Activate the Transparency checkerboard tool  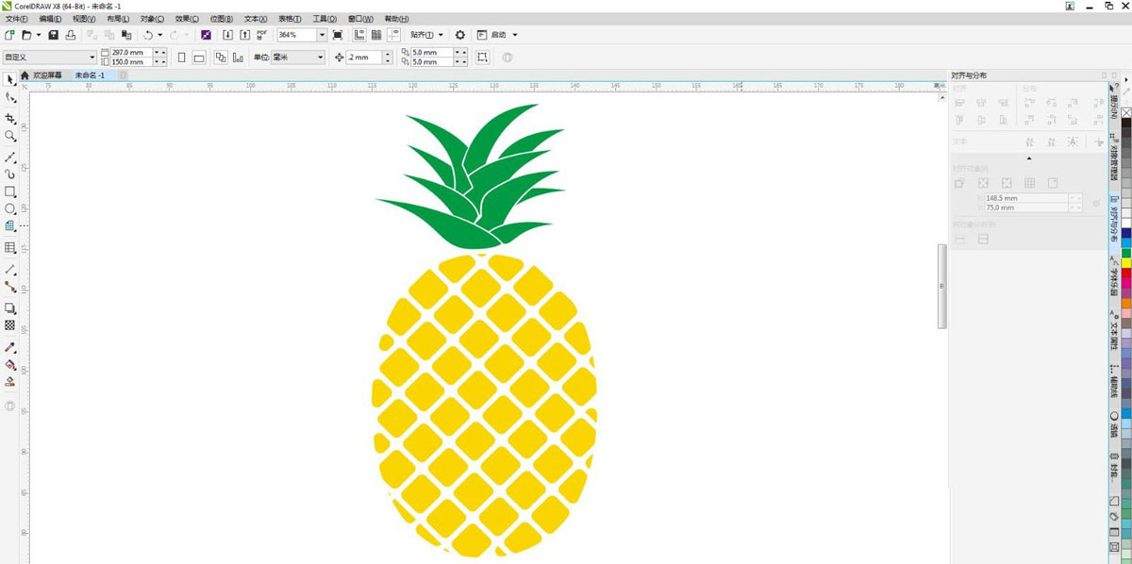click(10, 325)
